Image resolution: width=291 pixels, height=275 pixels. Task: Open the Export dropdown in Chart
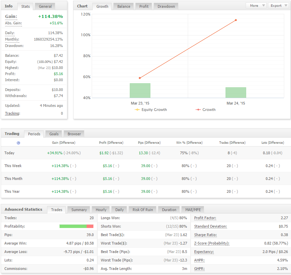(279, 5)
